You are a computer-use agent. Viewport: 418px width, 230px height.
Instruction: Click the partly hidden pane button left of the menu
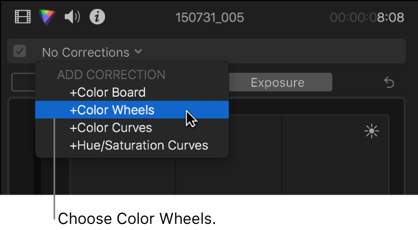[23, 83]
